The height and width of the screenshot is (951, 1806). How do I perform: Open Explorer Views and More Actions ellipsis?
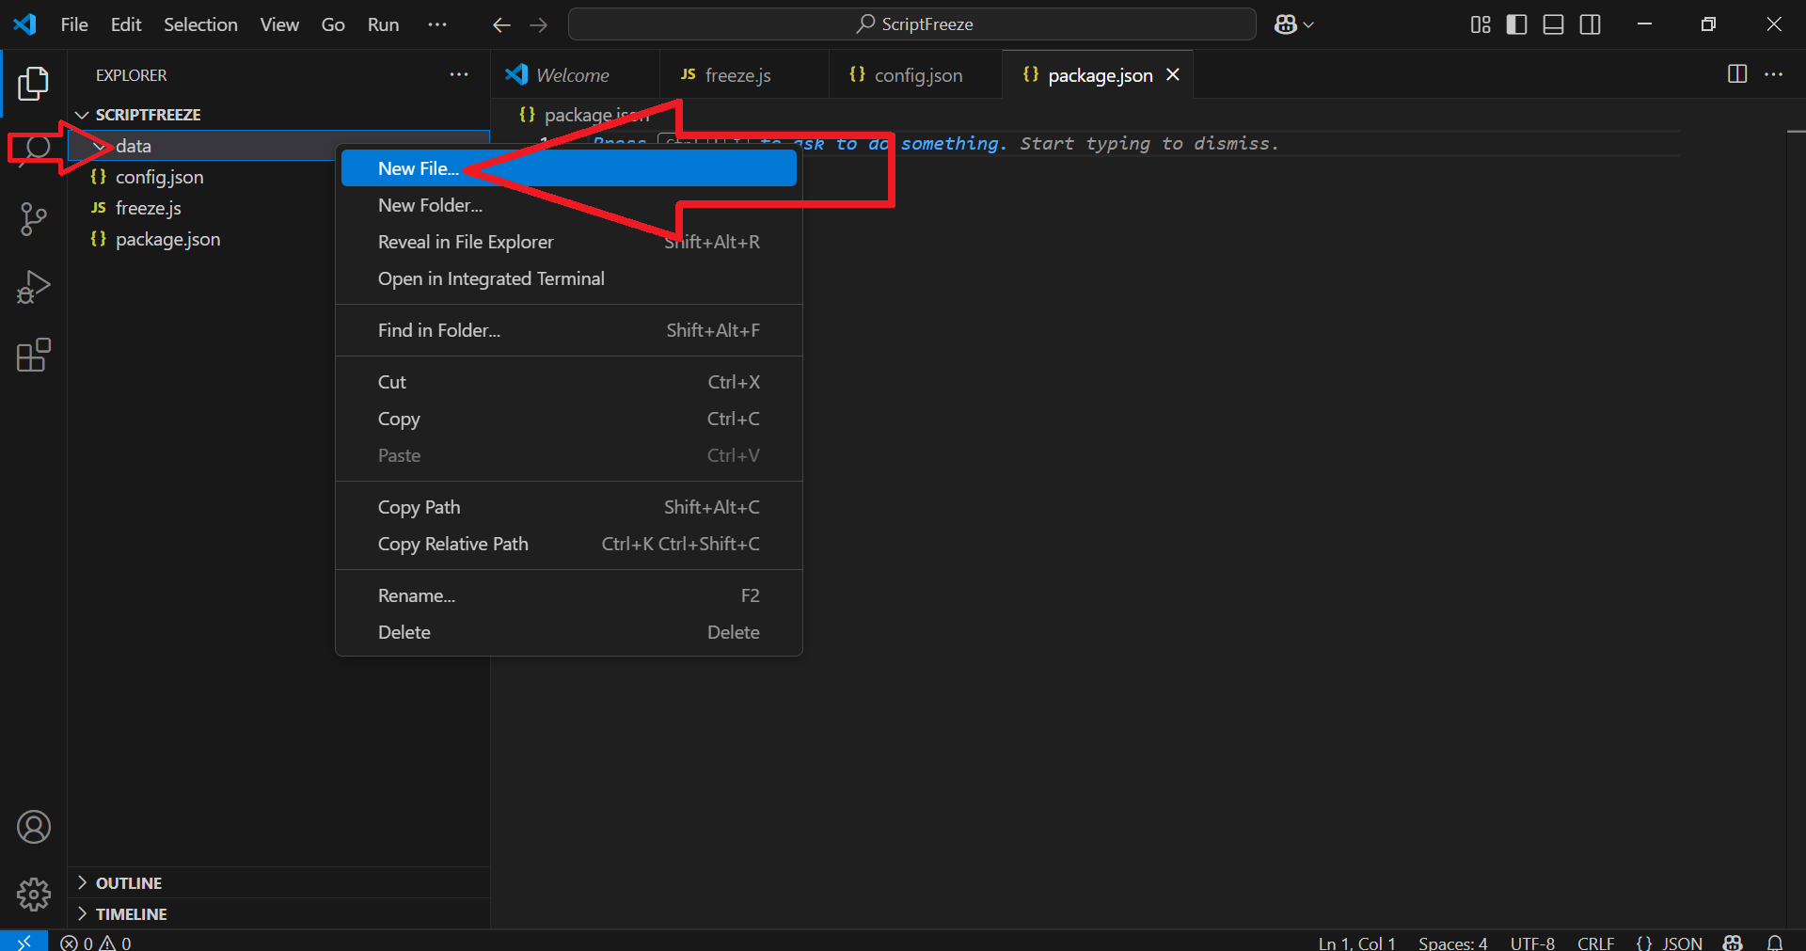[458, 74]
